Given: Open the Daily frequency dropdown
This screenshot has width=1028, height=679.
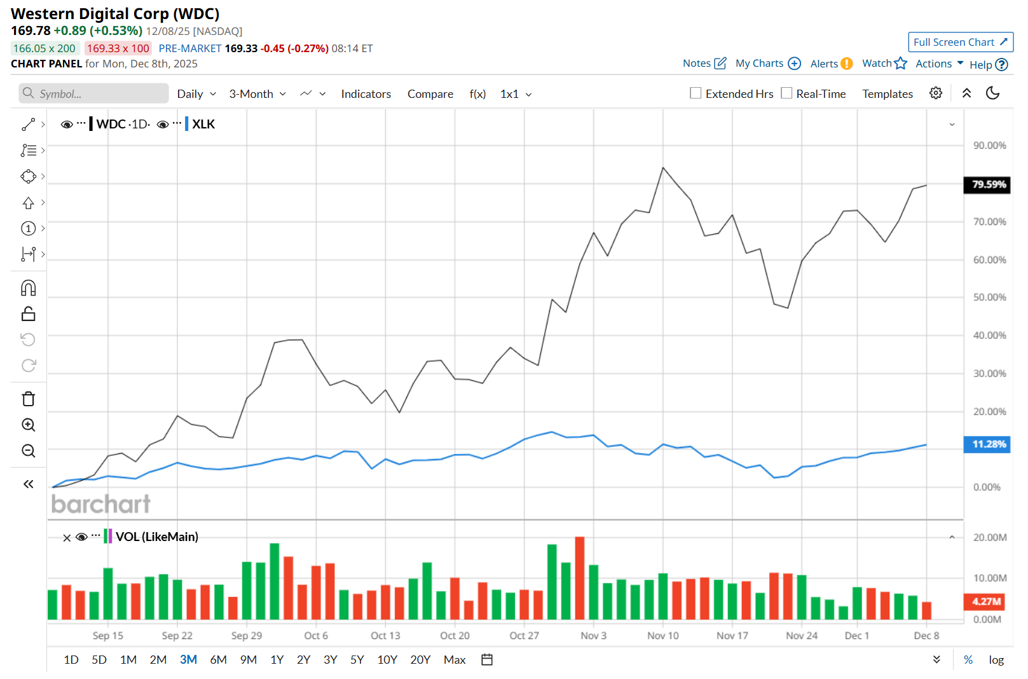Looking at the screenshot, I should pos(196,94).
